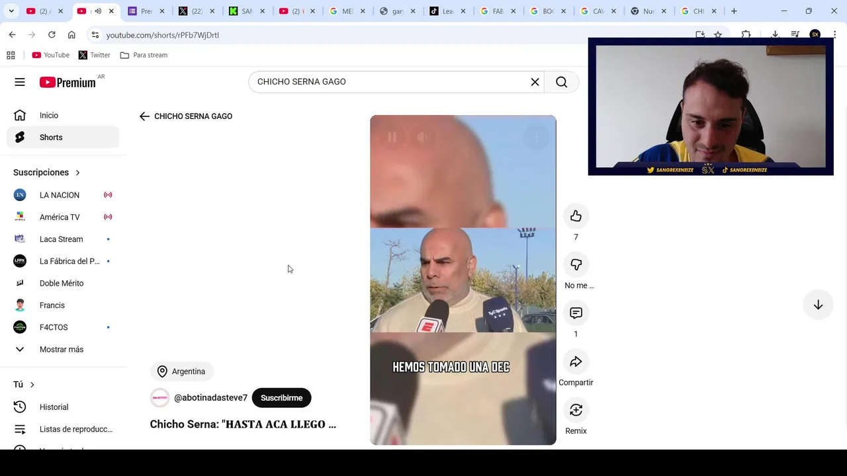The image size is (847, 476).
Task: Click the magnifier search button
Action: pyautogui.click(x=562, y=82)
